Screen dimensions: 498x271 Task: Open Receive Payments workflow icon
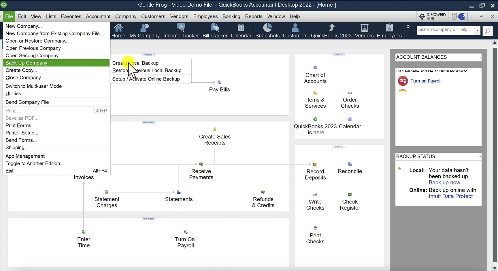(201, 171)
